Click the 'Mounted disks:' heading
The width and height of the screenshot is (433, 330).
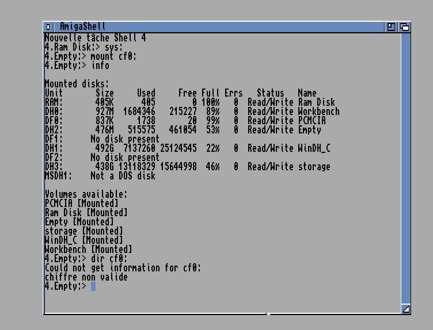[x=77, y=84]
